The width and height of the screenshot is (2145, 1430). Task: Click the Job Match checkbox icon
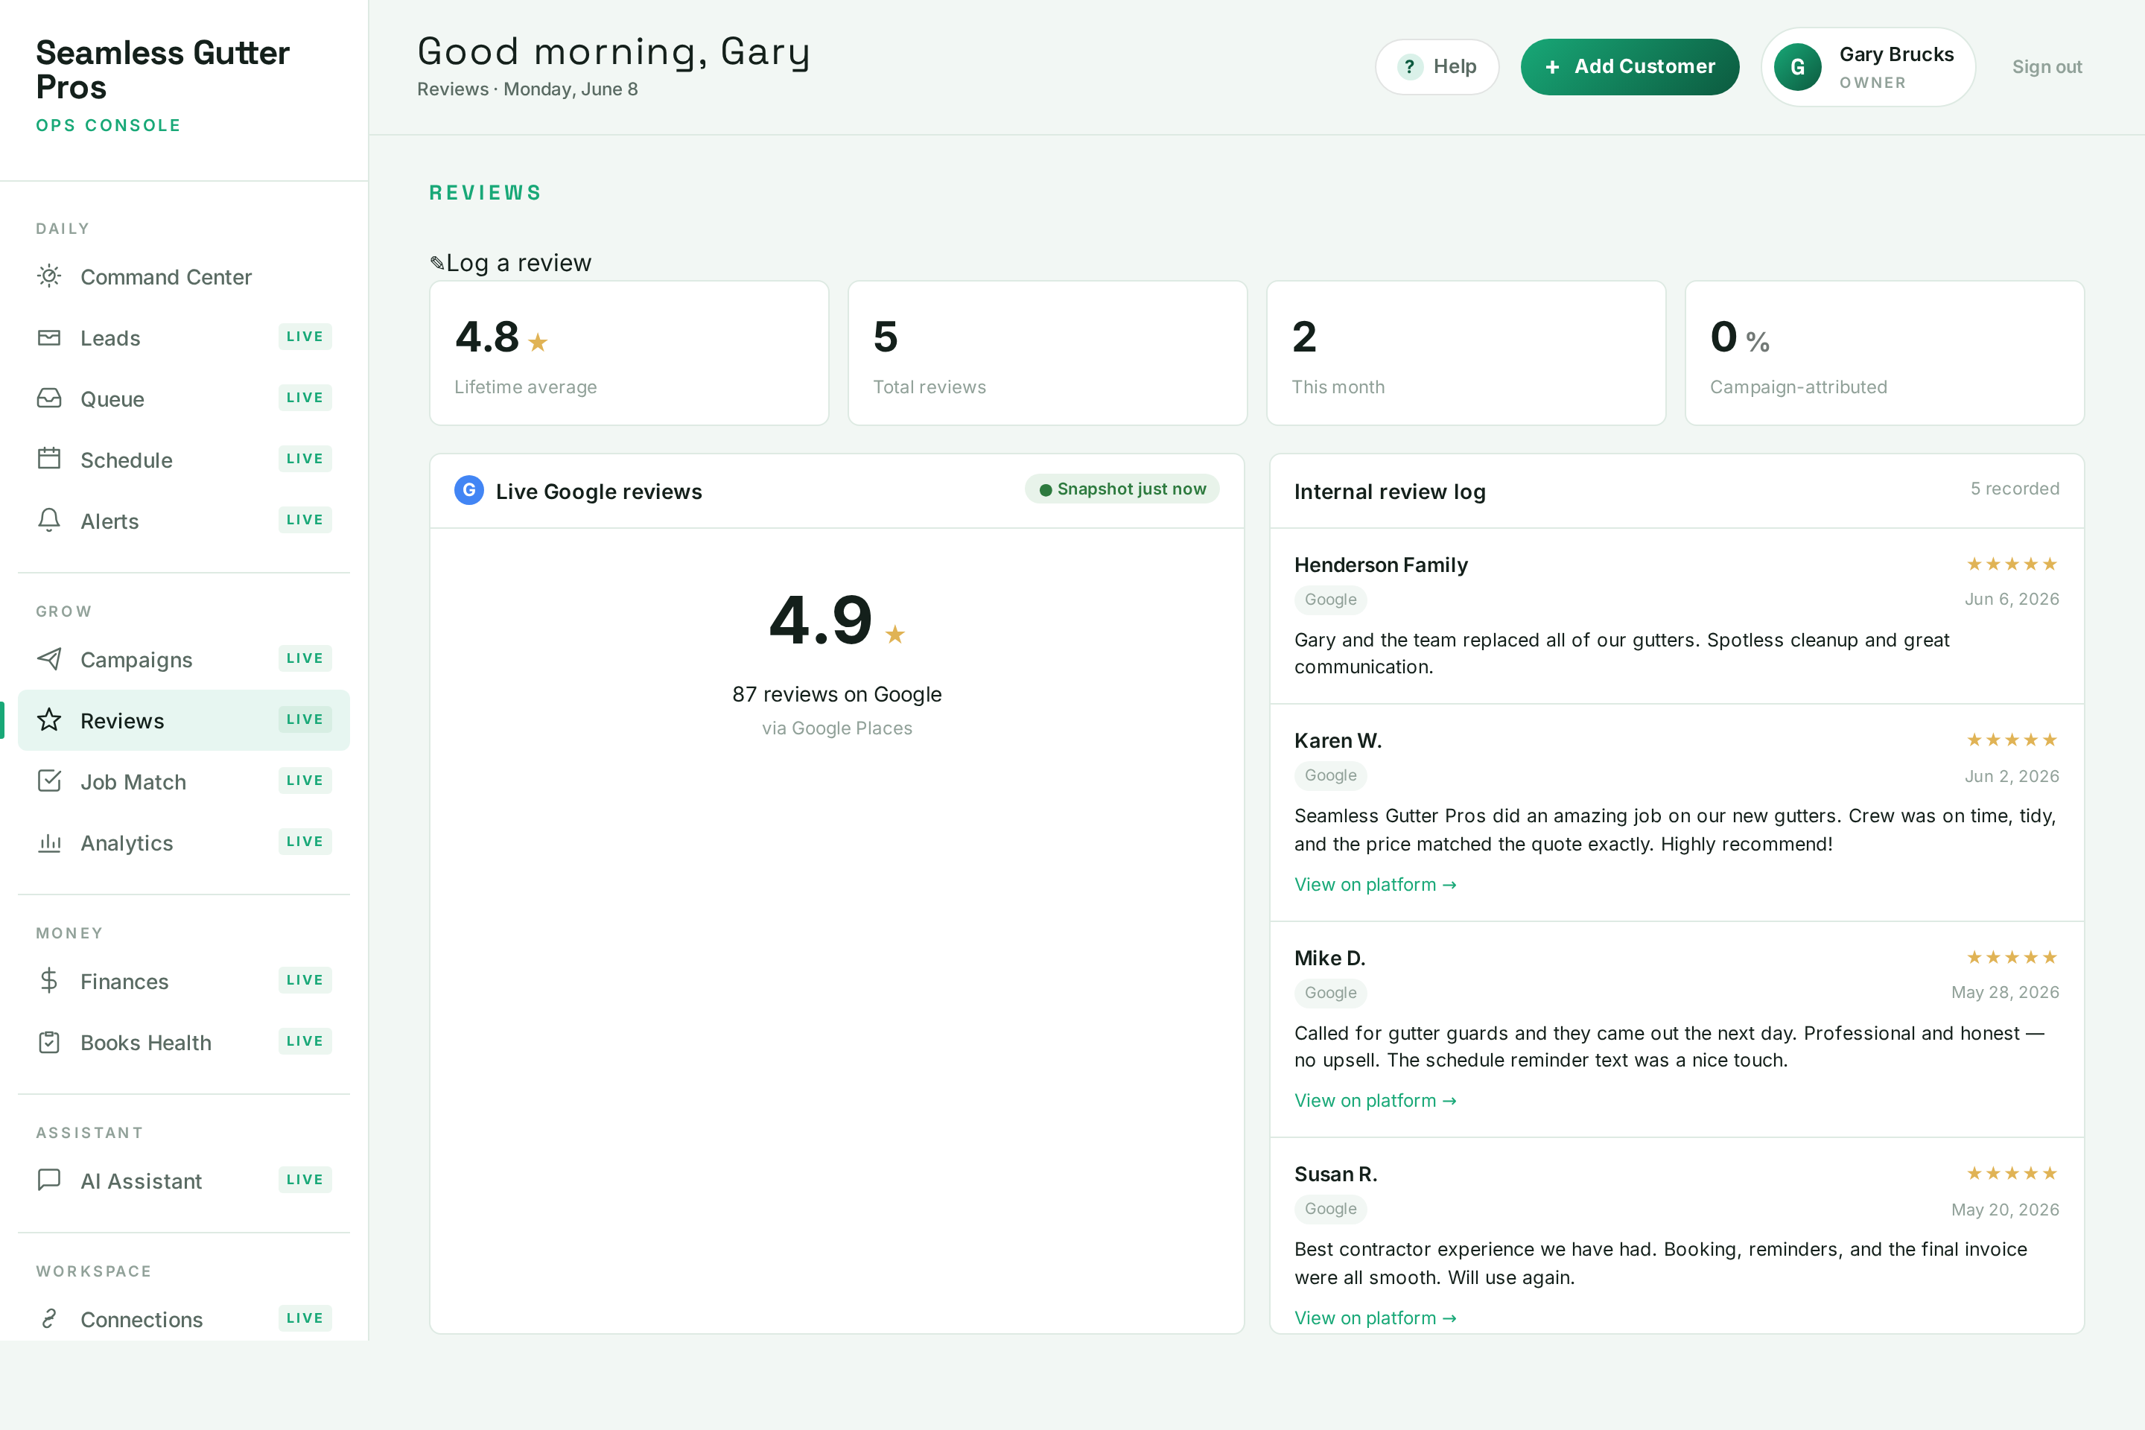click(49, 781)
